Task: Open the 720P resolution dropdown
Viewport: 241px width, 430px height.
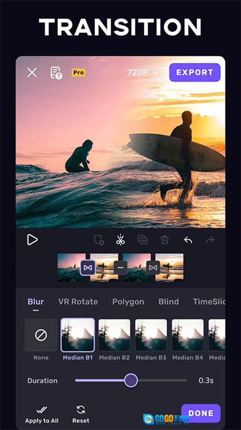Action: coord(142,73)
